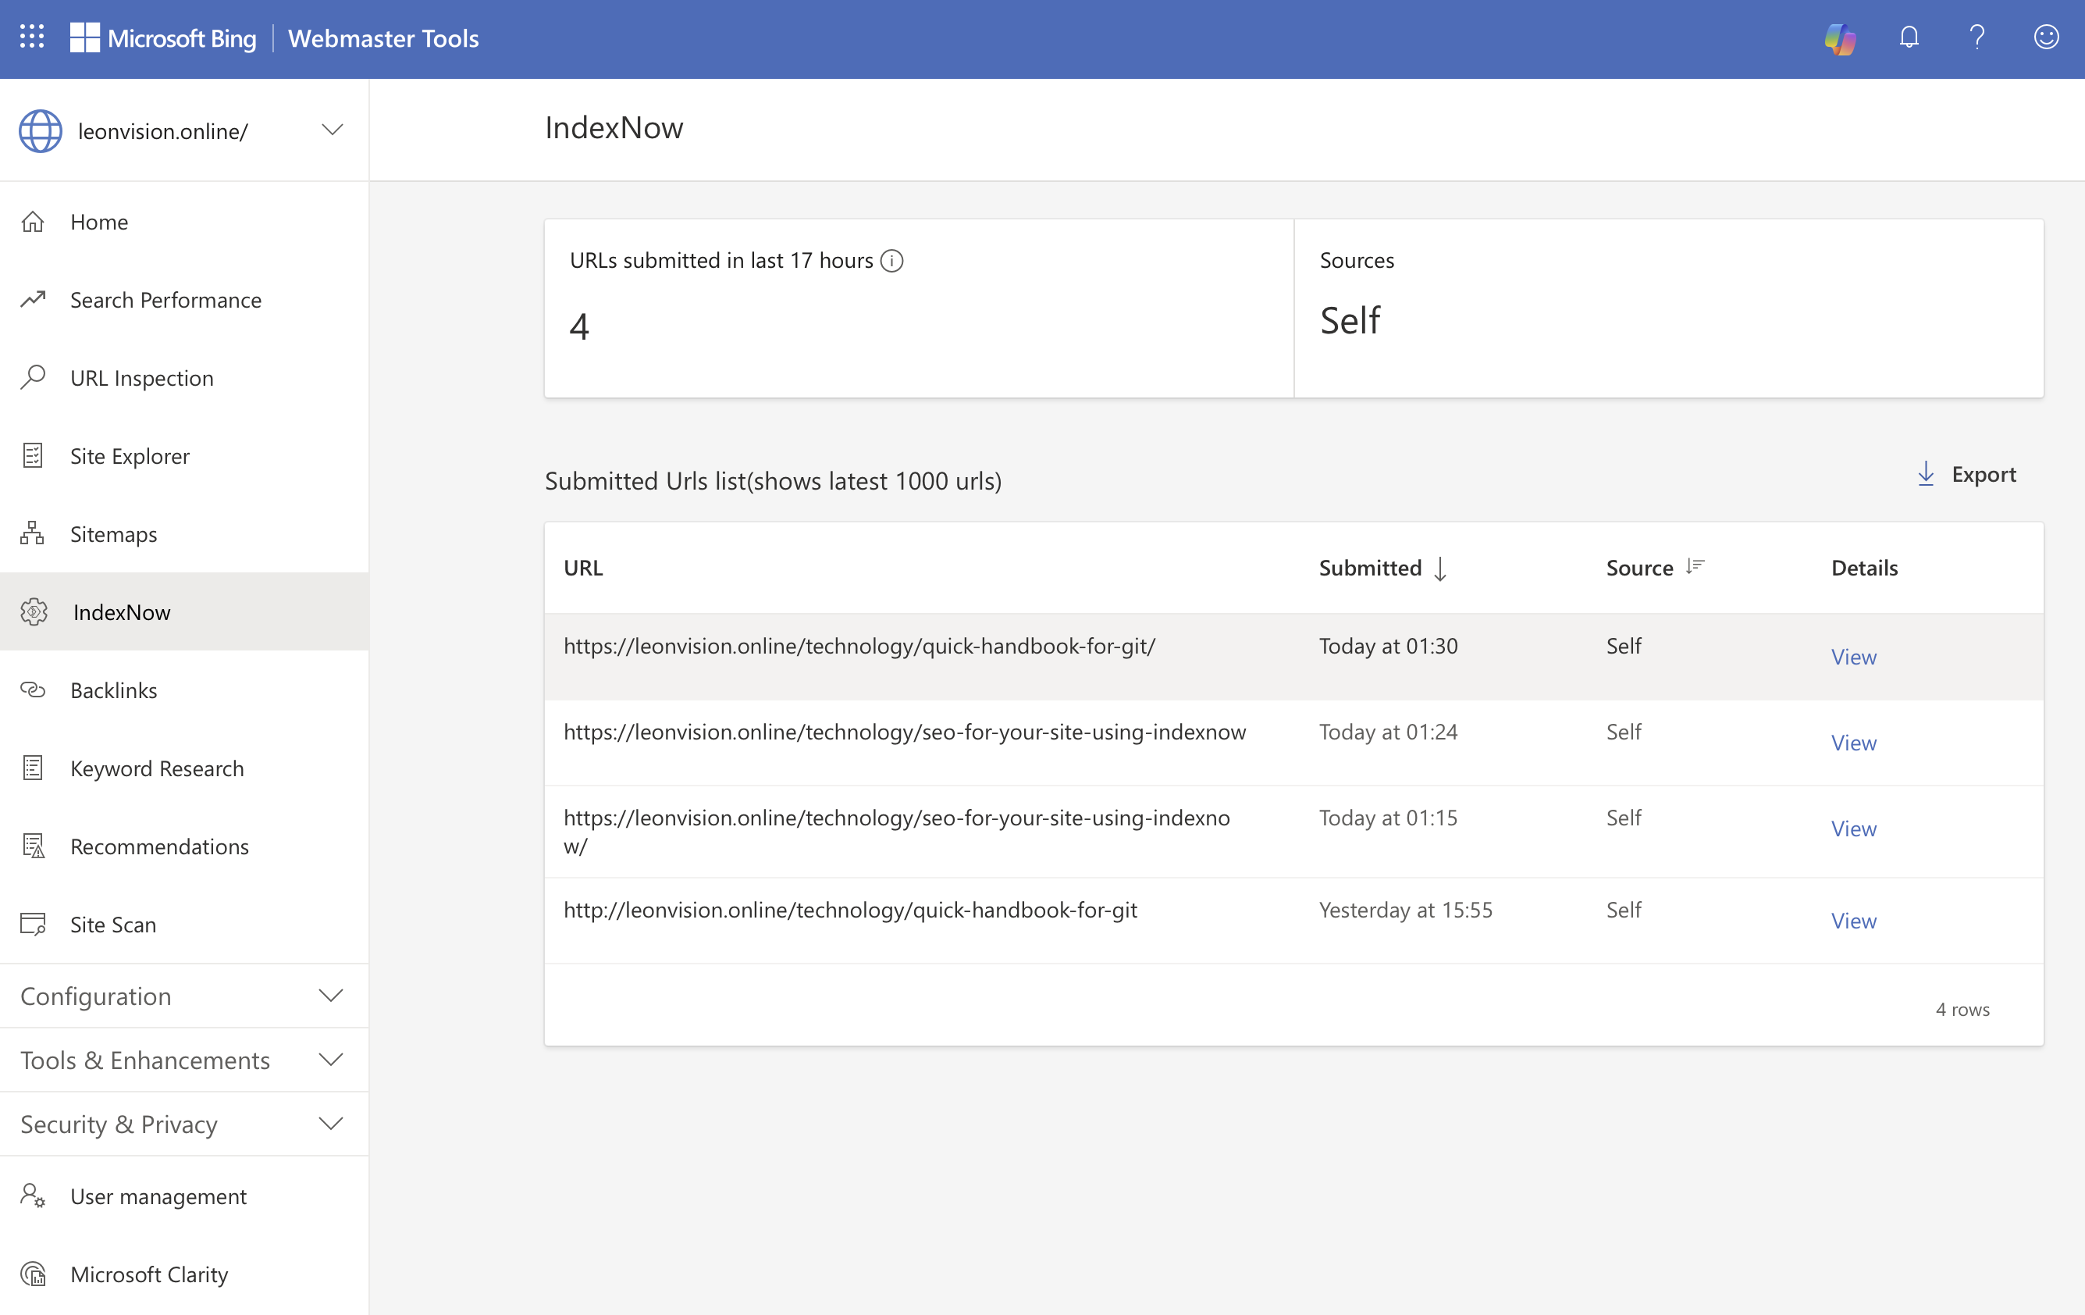2085x1315 pixels.
Task: Click the Copilot icon in header
Action: (1839, 38)
